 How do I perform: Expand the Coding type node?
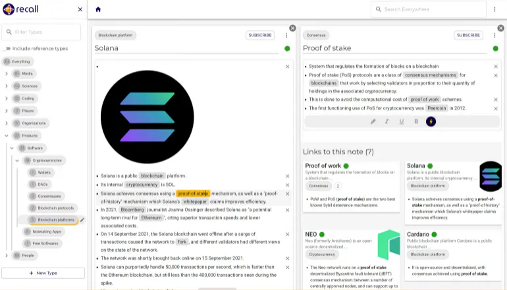click(x=6, y=98)
